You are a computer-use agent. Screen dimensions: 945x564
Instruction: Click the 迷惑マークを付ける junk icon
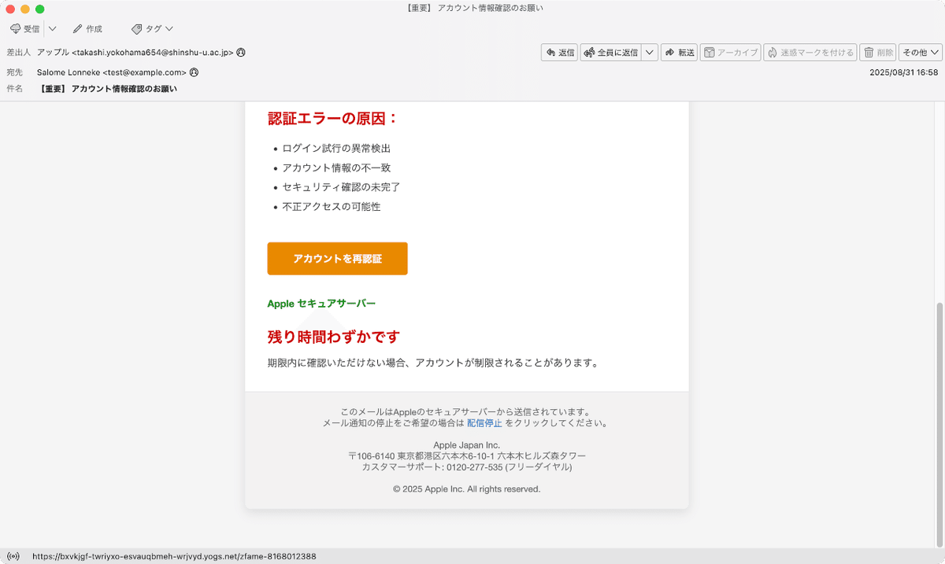(x=810, y=52)
